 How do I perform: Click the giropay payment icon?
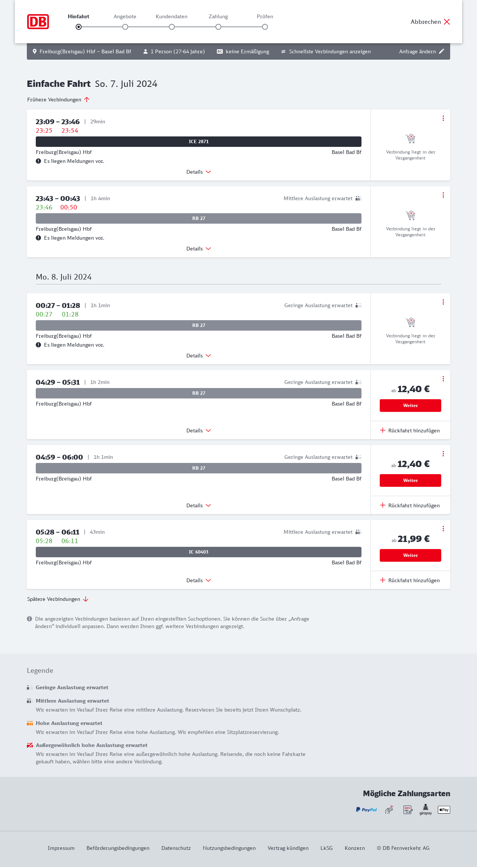coord(426,810)
